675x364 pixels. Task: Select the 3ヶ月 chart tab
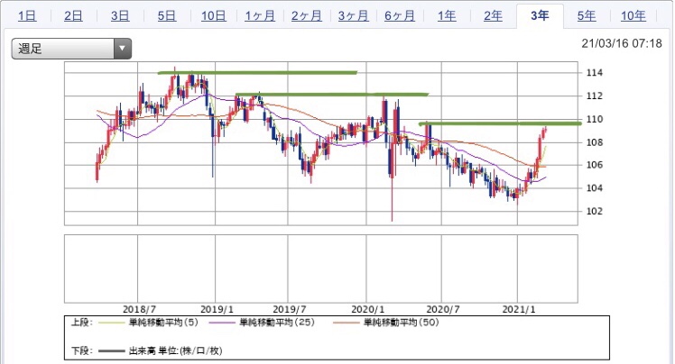[354, 15]
